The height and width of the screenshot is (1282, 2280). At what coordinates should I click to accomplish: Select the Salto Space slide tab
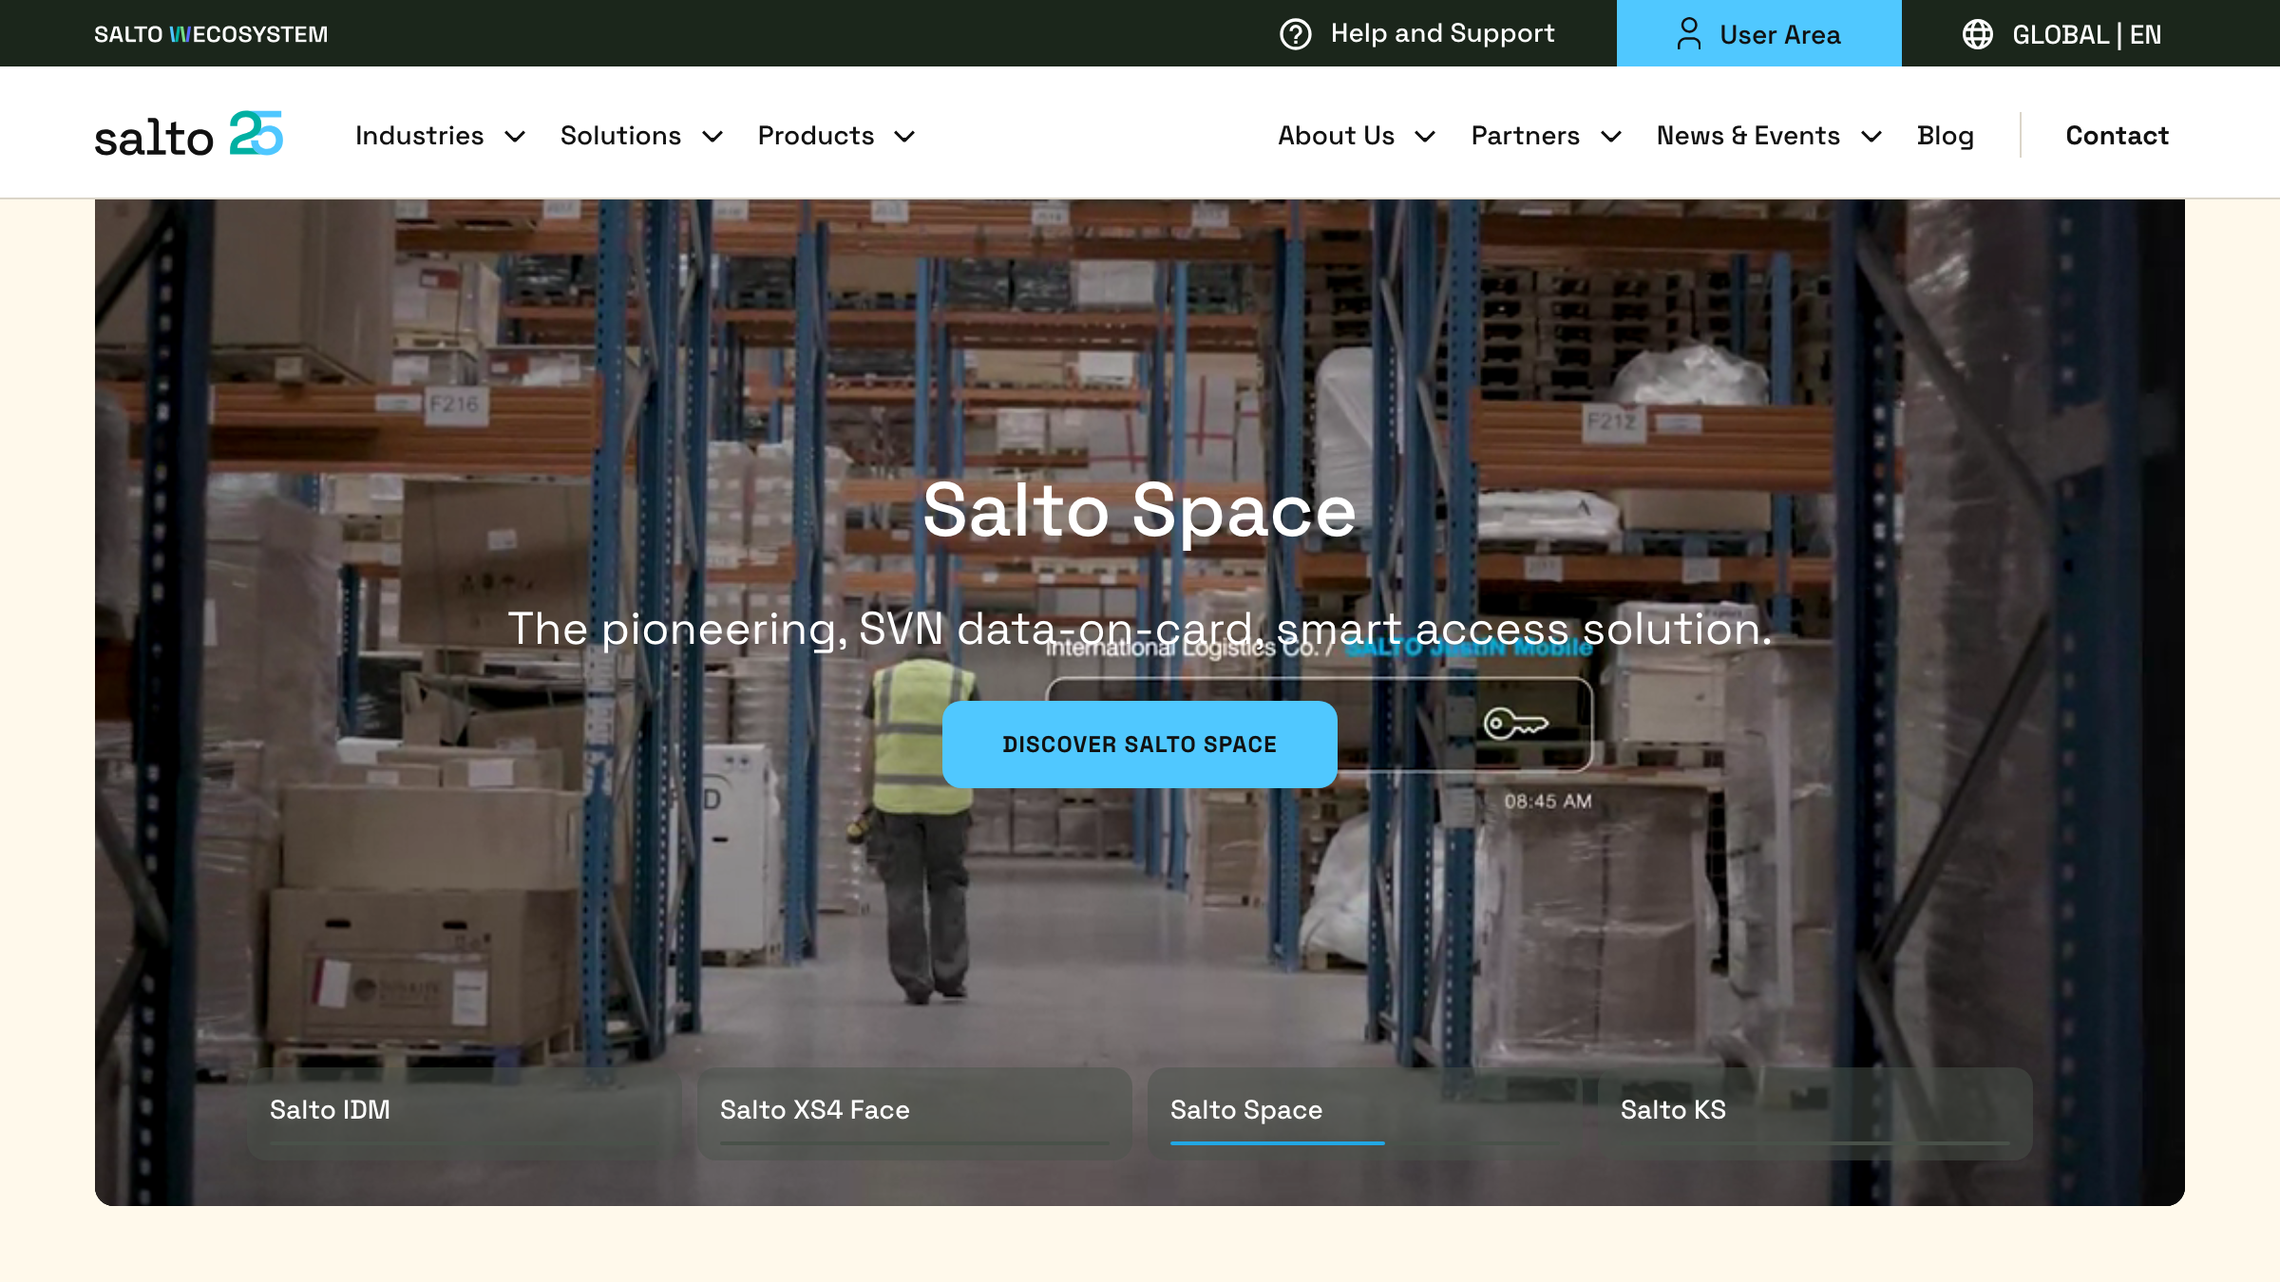click(1364, 1113)
